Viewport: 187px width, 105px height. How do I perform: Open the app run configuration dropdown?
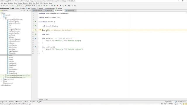pos(20,6)
